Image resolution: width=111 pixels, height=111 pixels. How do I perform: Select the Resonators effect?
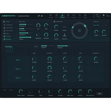tap(8, 31)
